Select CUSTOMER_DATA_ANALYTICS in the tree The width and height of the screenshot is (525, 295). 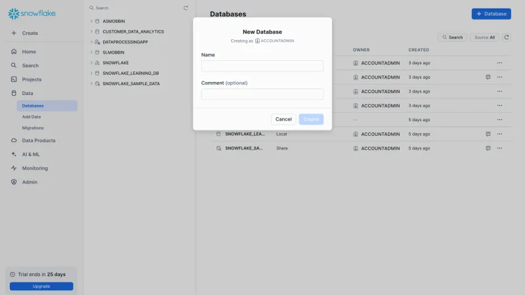133,31
